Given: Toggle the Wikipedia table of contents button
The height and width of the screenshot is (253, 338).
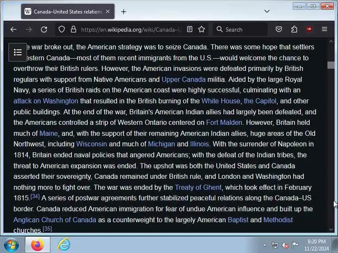Looking at the screenshot, I should (18, 52).
